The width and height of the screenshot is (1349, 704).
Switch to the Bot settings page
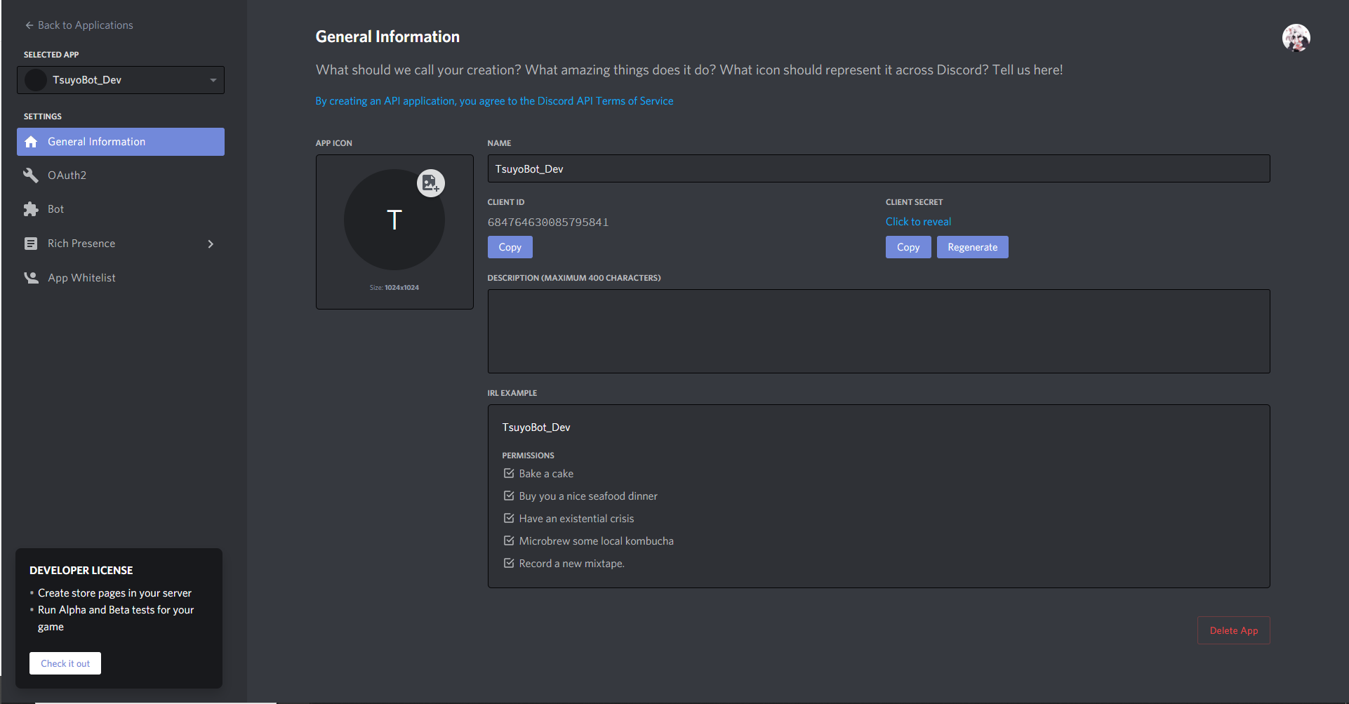(121, 209)
